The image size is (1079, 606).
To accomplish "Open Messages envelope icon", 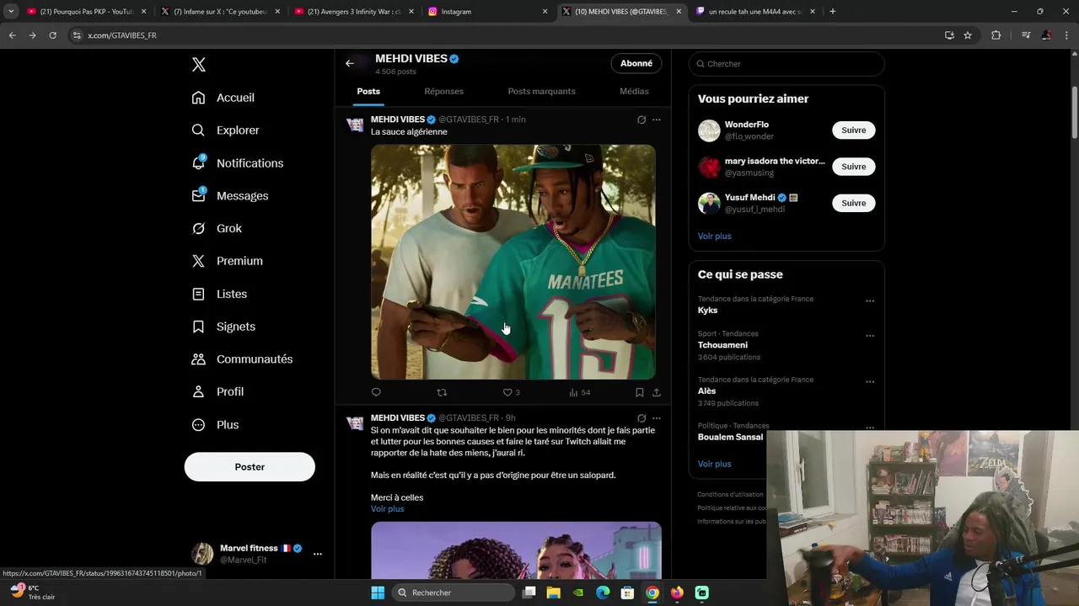I will click(198, 195).
